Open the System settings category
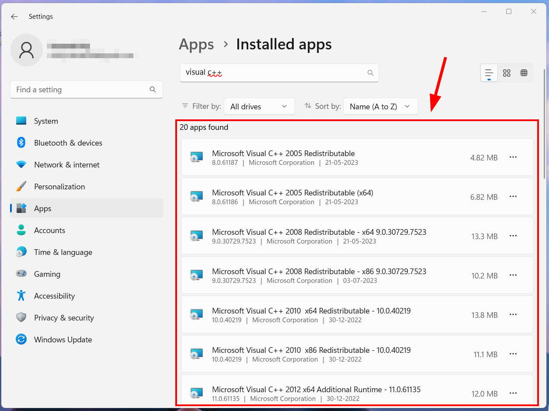 (x=87, y=121)
